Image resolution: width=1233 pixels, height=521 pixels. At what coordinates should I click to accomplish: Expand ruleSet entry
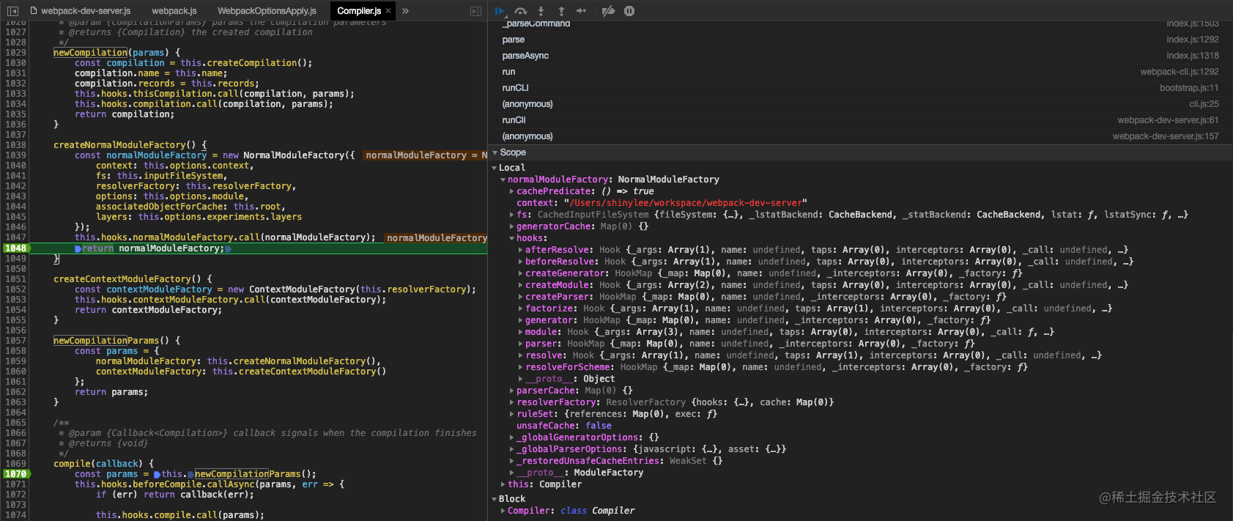[x=511, y=414]
